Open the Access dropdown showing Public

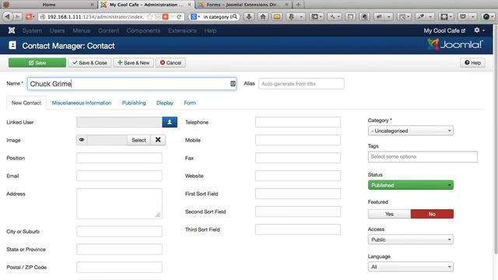[411, 240]
